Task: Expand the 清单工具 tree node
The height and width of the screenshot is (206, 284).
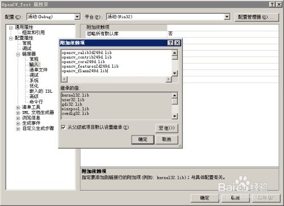Action: (x=18, y=108)
